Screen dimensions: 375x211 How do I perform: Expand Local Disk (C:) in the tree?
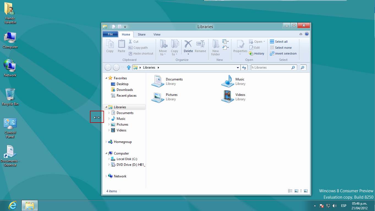(109, 159)
